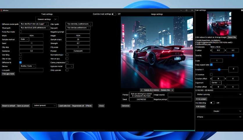The width and height of the screenshot is (243, 140).
Task: Expand Effects section in Item settings
Action: (x=219, y=117)
